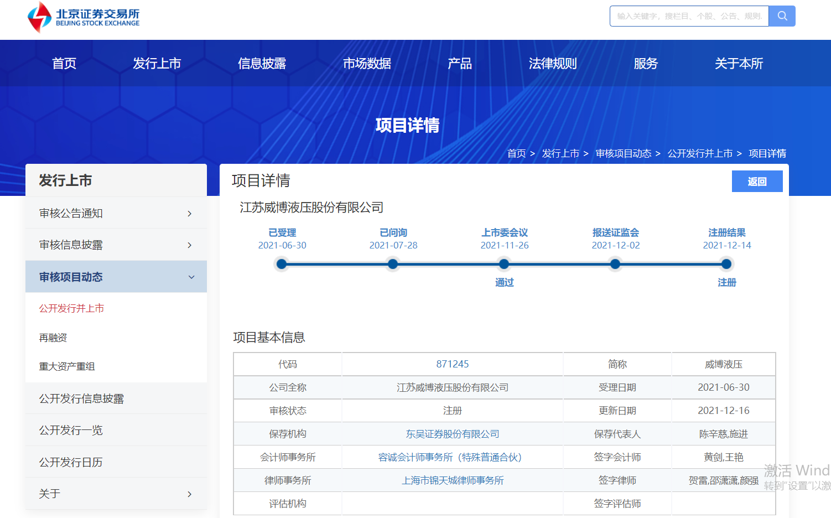The width and height of the screenshot is (831, 518).
Task: Expand the 关于 sidebar arrow
Action: (x=190, y=494)
